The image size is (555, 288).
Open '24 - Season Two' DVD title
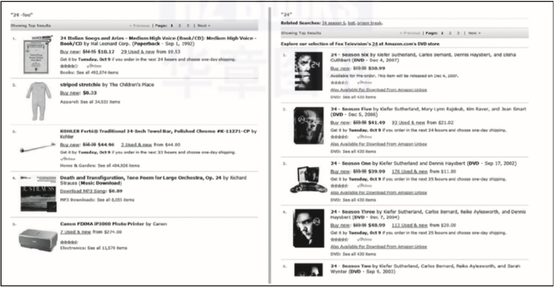351,266
